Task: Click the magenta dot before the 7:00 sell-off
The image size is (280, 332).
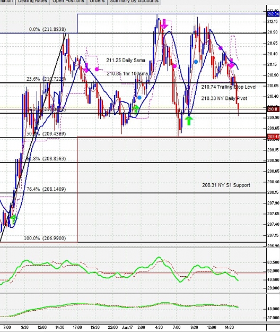Action: 174,66
